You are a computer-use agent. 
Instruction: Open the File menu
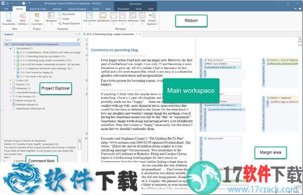[x=6, y=9]
